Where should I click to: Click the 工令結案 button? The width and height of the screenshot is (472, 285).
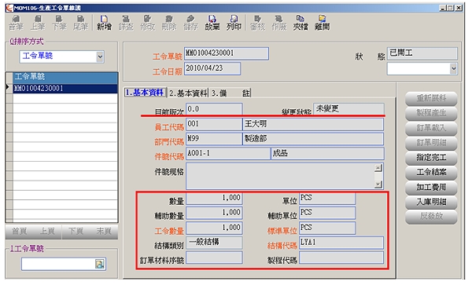click(431, 173)
